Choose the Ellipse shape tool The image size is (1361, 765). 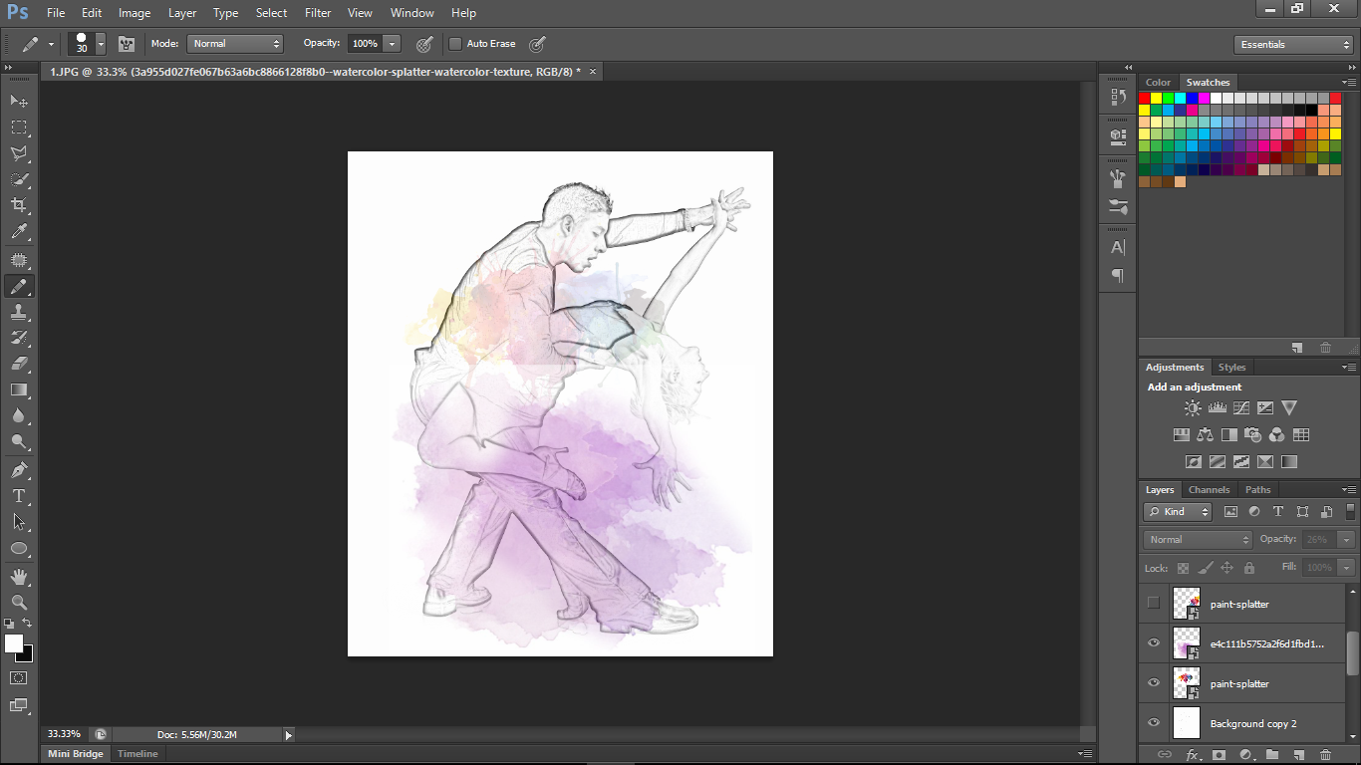[19, 548]
